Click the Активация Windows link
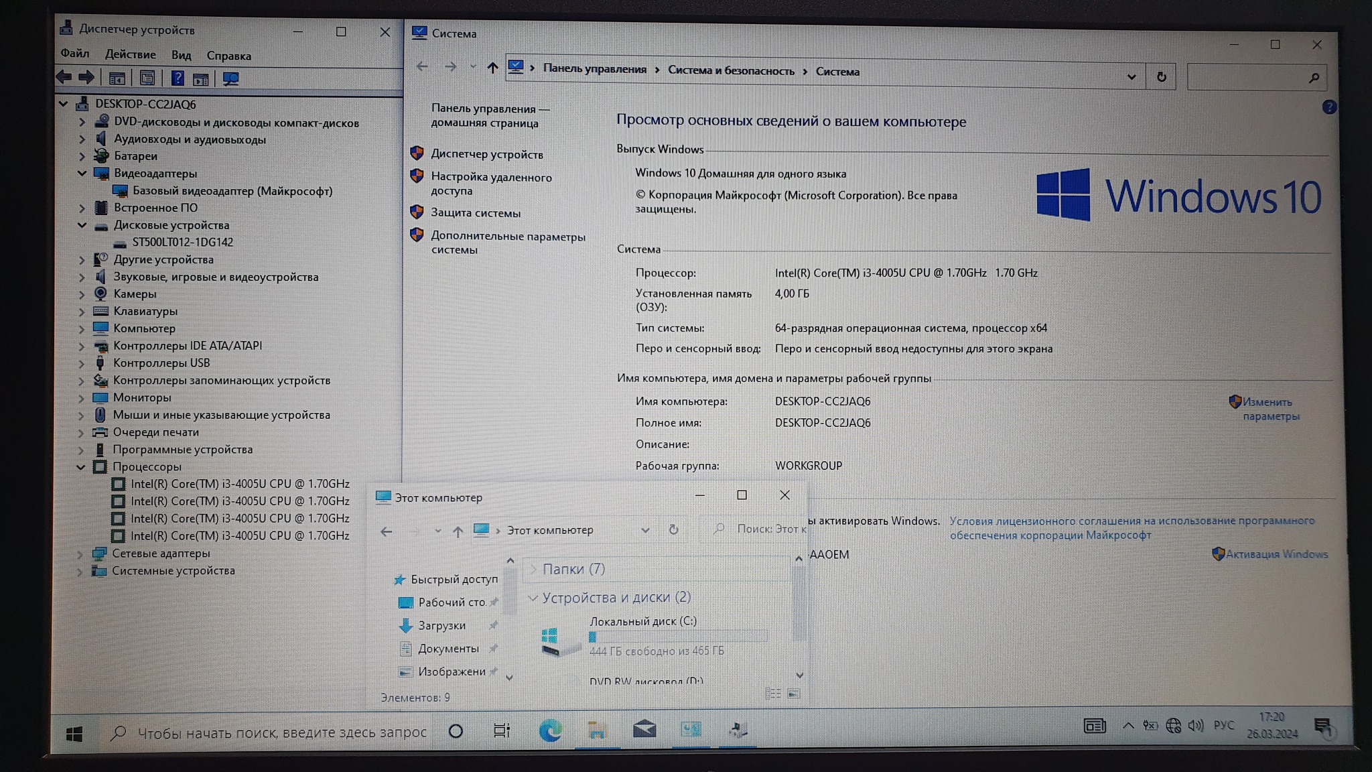The image size is (1372, 772). coord(1276,554)
